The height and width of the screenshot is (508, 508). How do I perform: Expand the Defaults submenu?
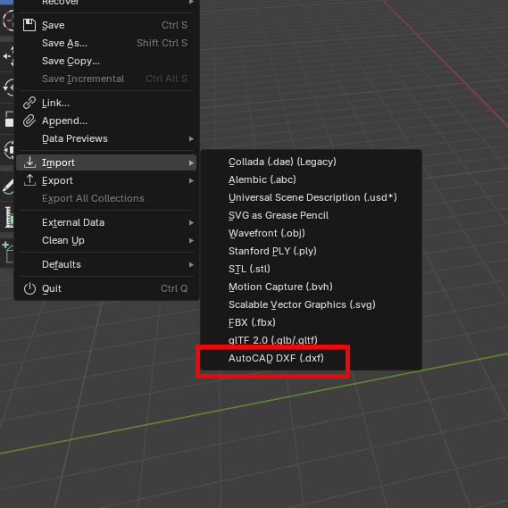coord(106,264)
